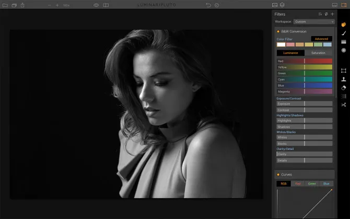Toggle the eye preview icon in top toolbar
Screen dimensions: 350x219
pyautogui.click(x=96, y=5)
